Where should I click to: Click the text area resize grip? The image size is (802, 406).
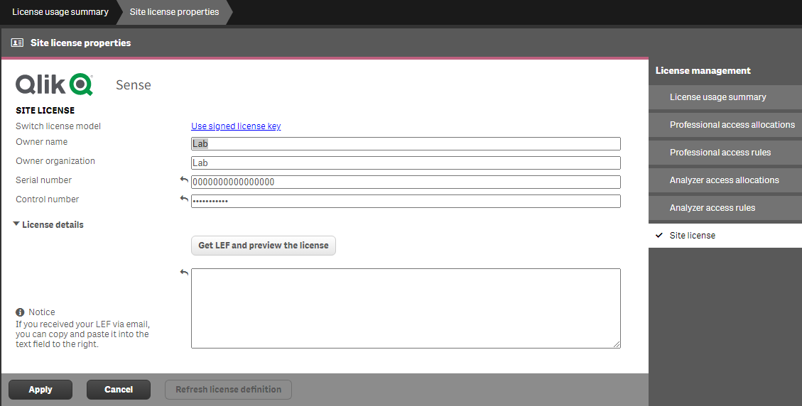[617, 345]
